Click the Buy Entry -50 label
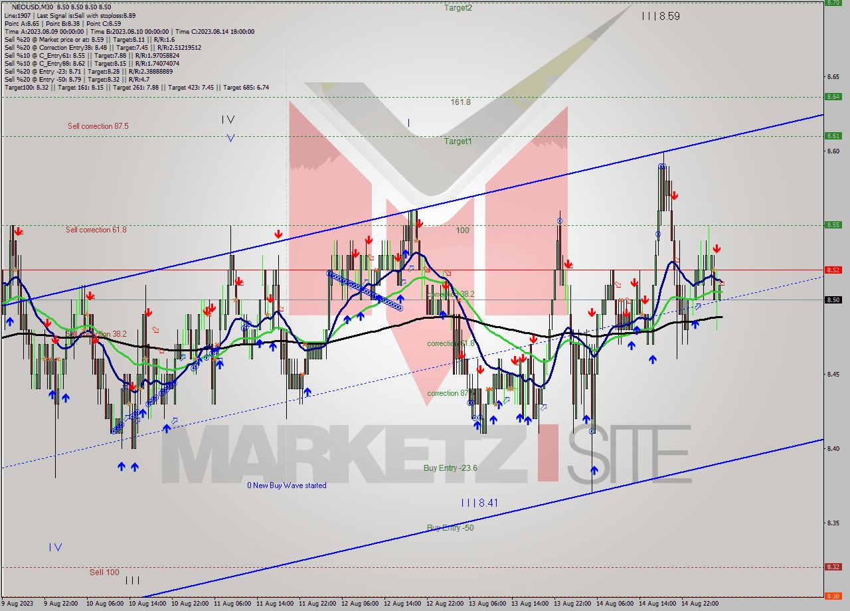Image resolution: width=850 pixels, height=611 pixels. [450, 528]
